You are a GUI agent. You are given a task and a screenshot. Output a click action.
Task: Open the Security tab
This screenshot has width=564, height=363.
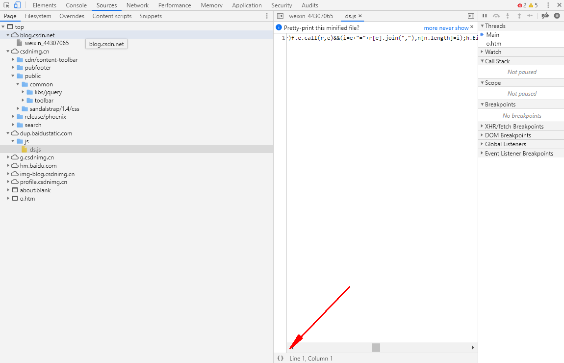[x=282, y=5]
